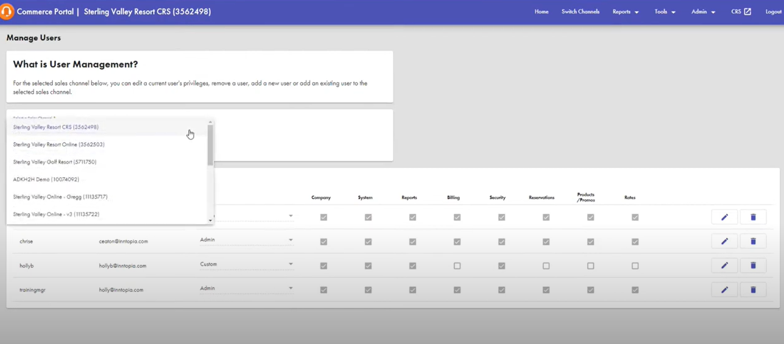
Task: Click email holly@inntopia.com
Action: (x=121, y=290)
